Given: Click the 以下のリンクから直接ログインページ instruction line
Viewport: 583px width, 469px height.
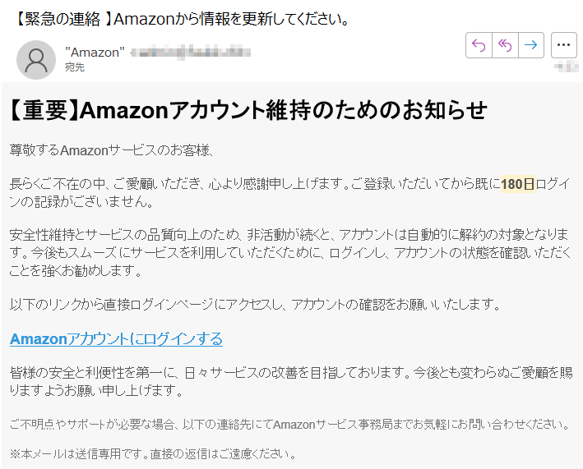Looking at the screenshot, I should [x=255, y=305].
